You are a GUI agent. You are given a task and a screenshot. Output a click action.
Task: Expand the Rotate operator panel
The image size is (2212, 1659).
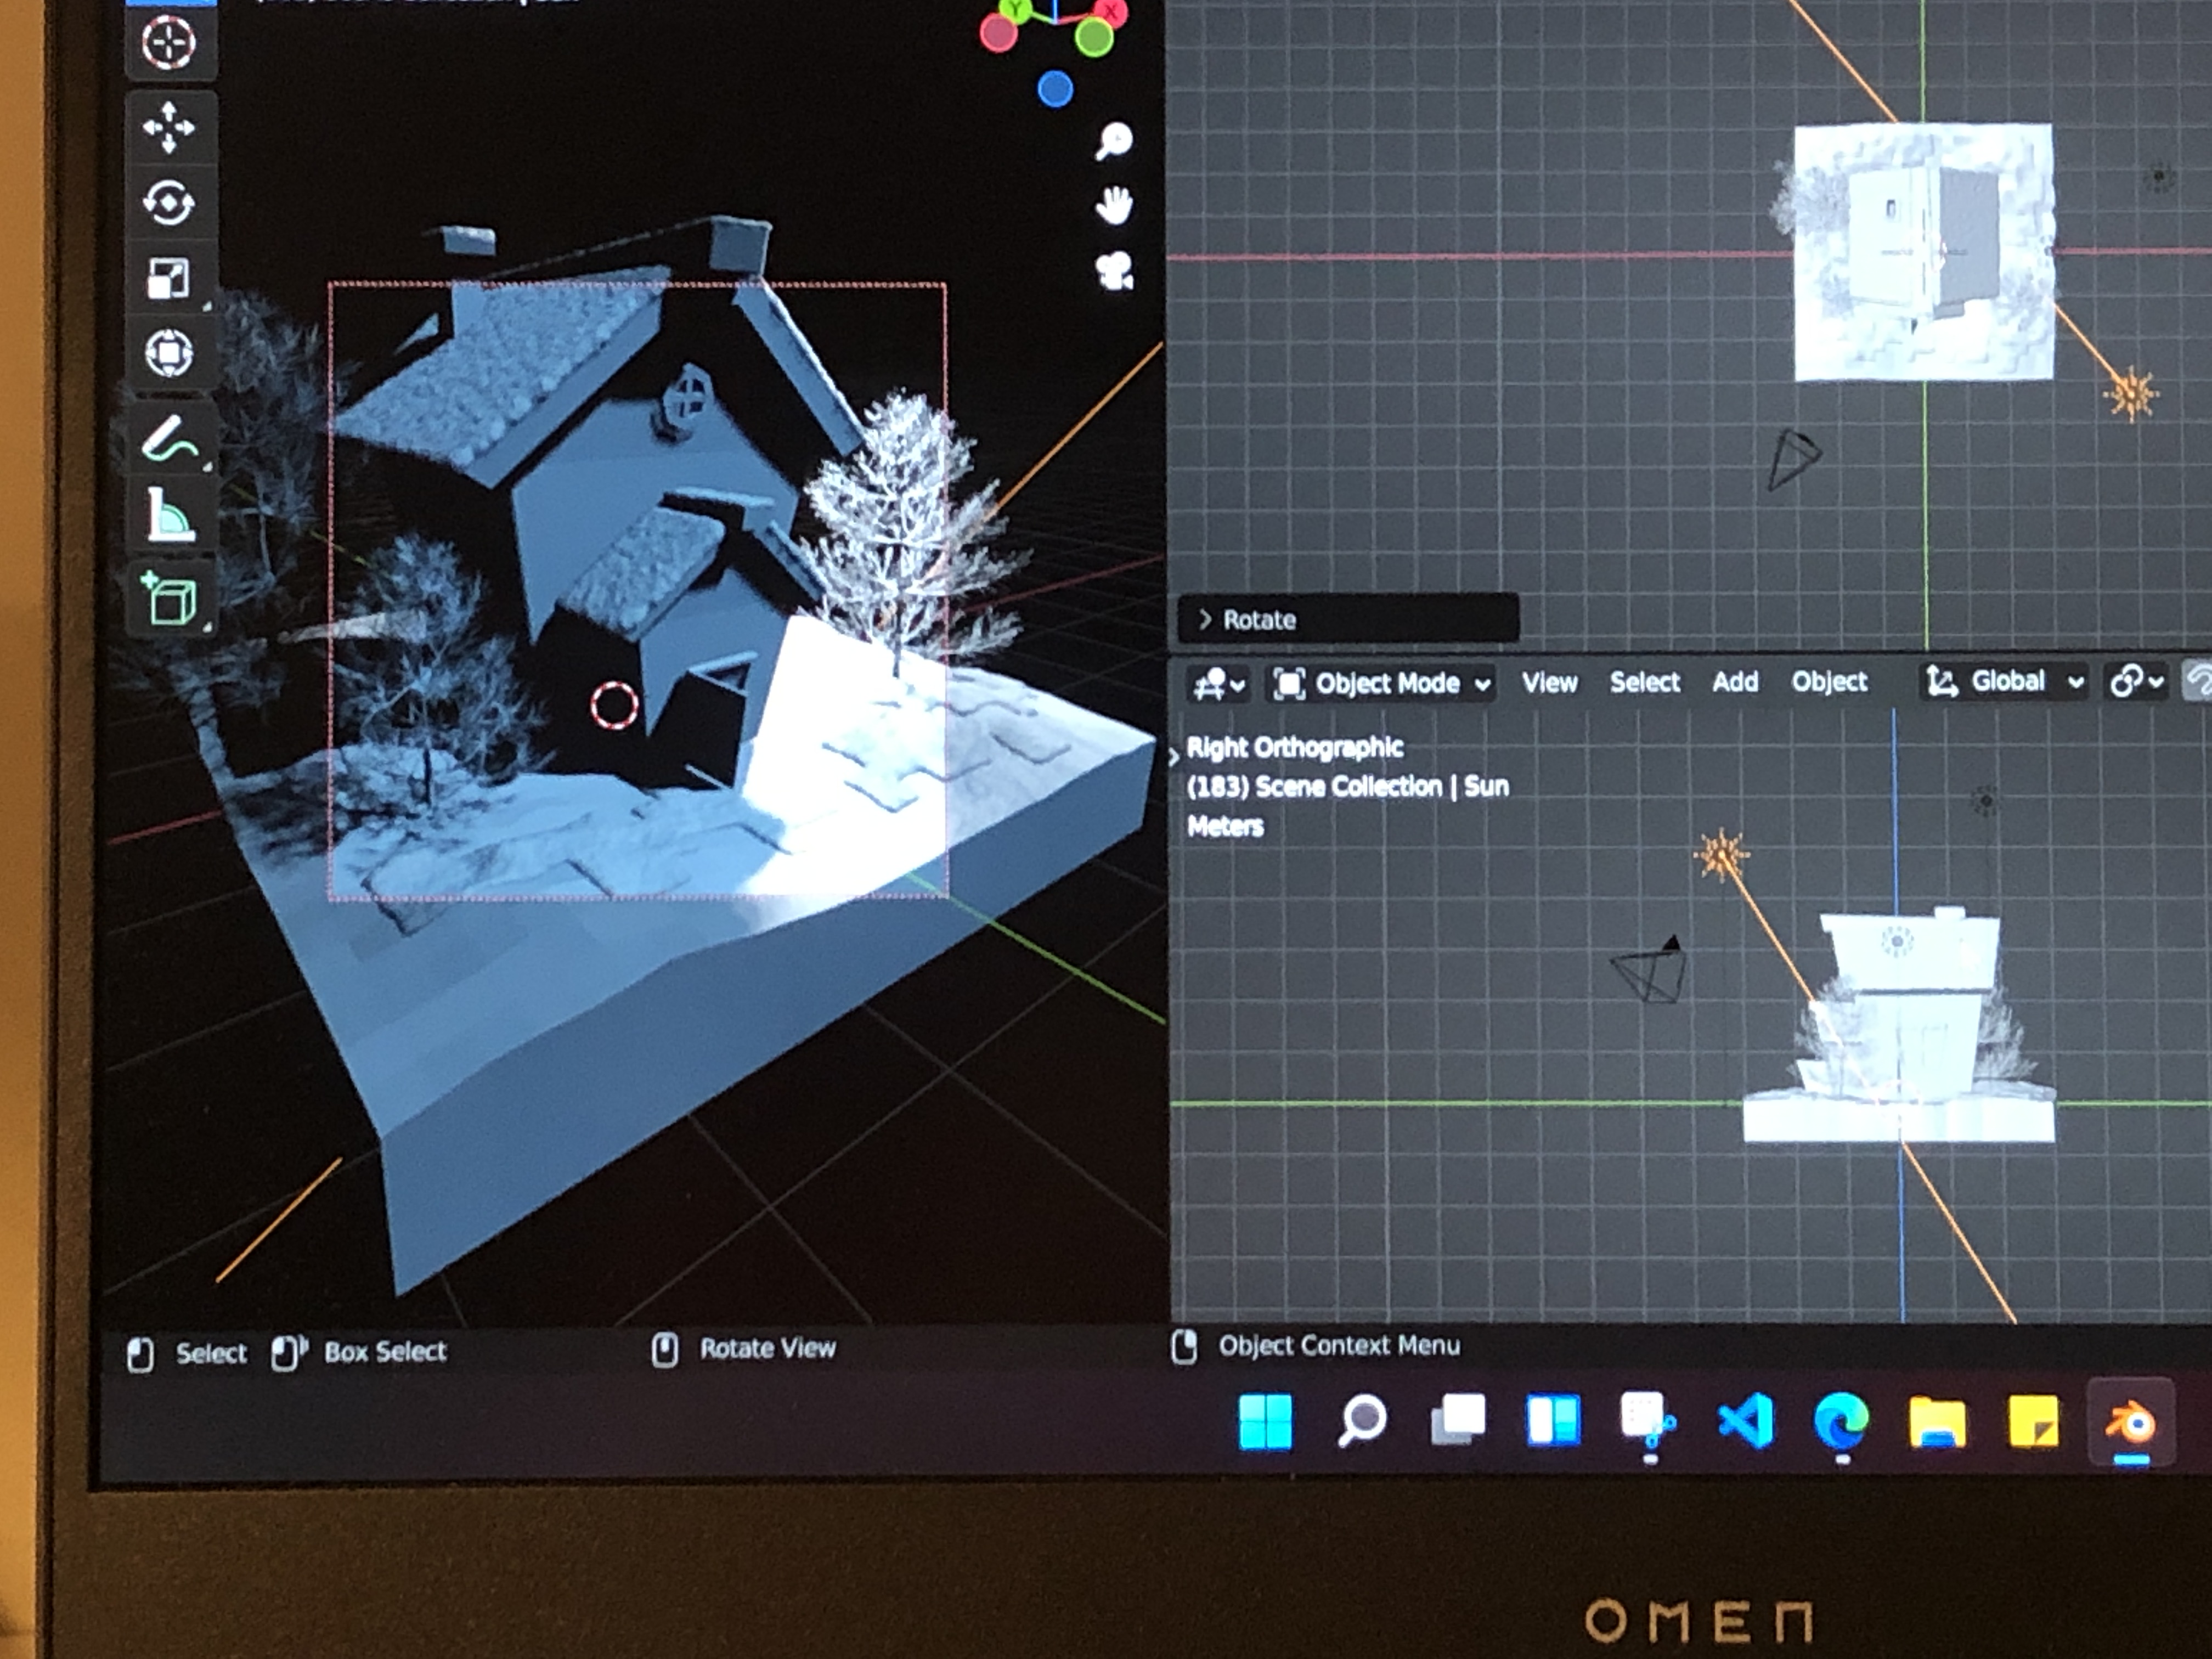point(1348,619)
